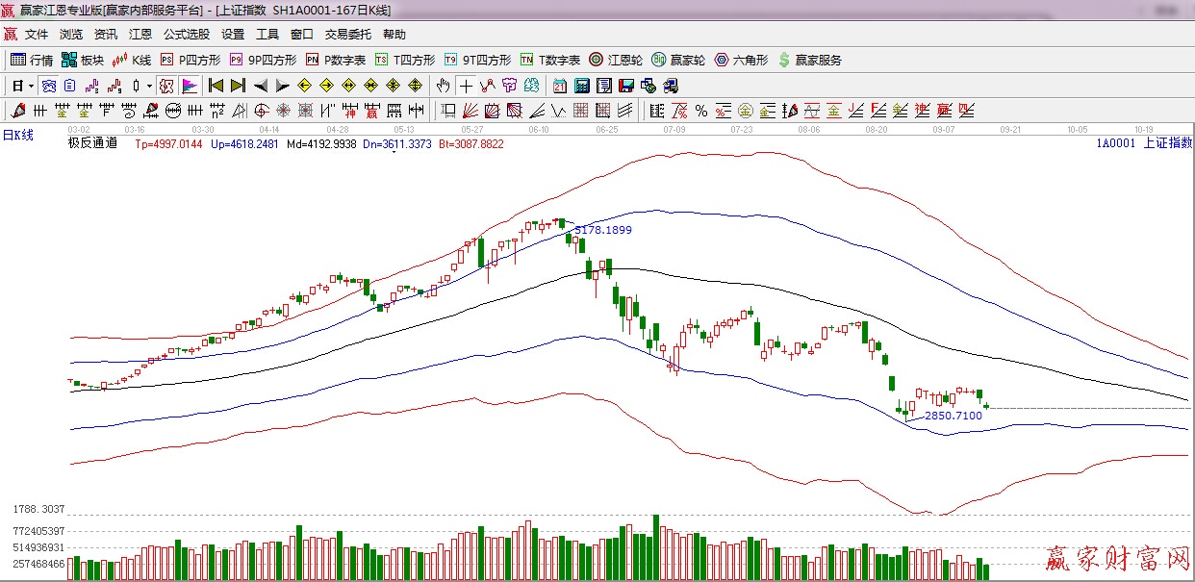Open the 帮助 menu

(394, 35)
